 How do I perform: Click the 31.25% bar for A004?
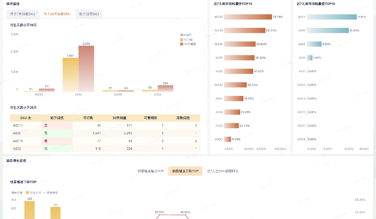point(234,98)
